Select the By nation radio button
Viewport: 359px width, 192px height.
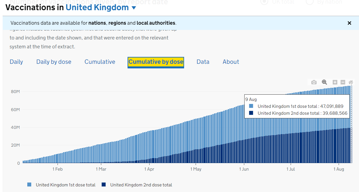(309, 2)
